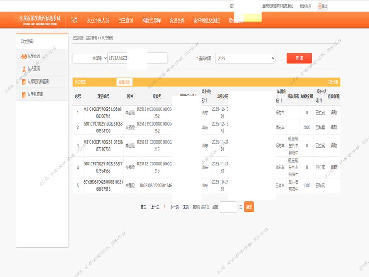
Task: Click 调取 link in the first row
Action: (x=334, y=112)
